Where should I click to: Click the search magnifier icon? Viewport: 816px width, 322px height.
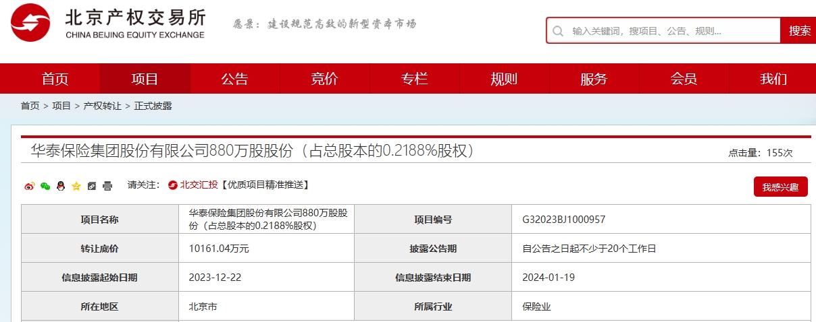(x=558, y=31)
